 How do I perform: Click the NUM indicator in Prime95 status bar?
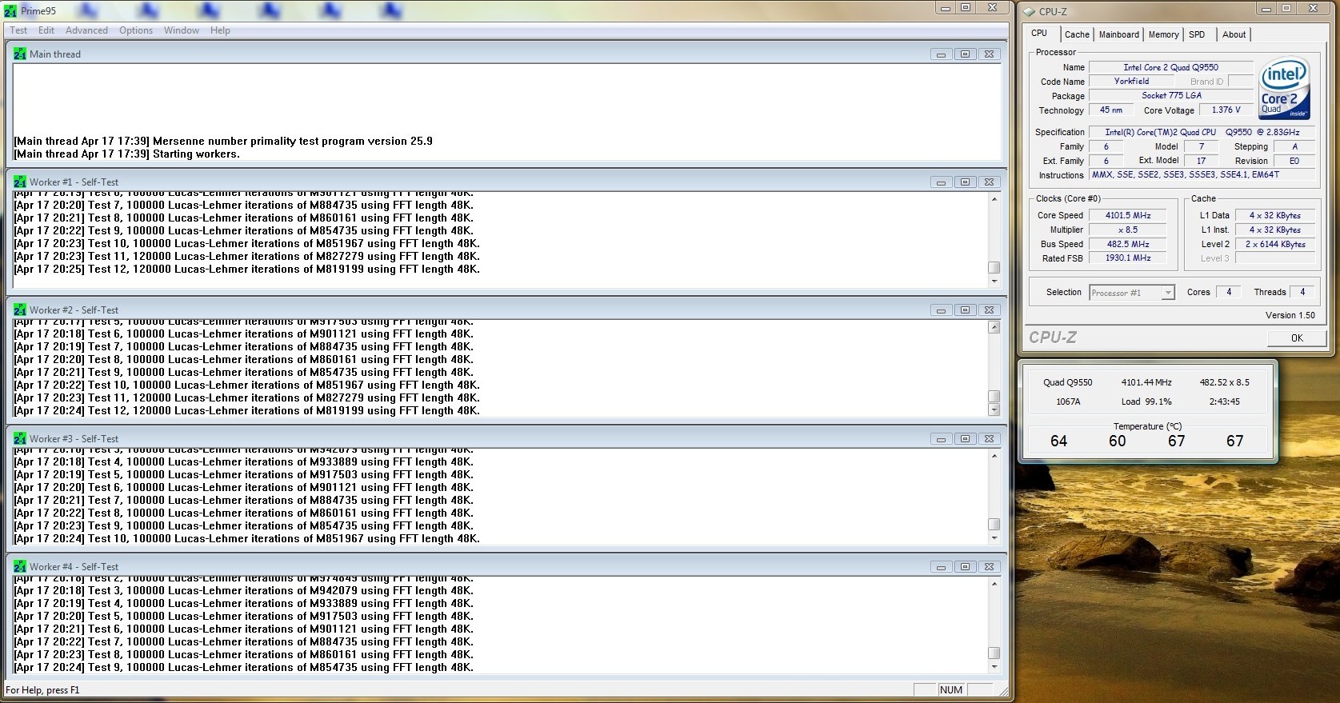tap(951, 689)
